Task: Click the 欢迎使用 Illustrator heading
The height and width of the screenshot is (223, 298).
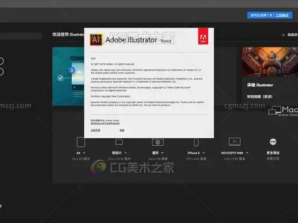Action: pos(68,34)
